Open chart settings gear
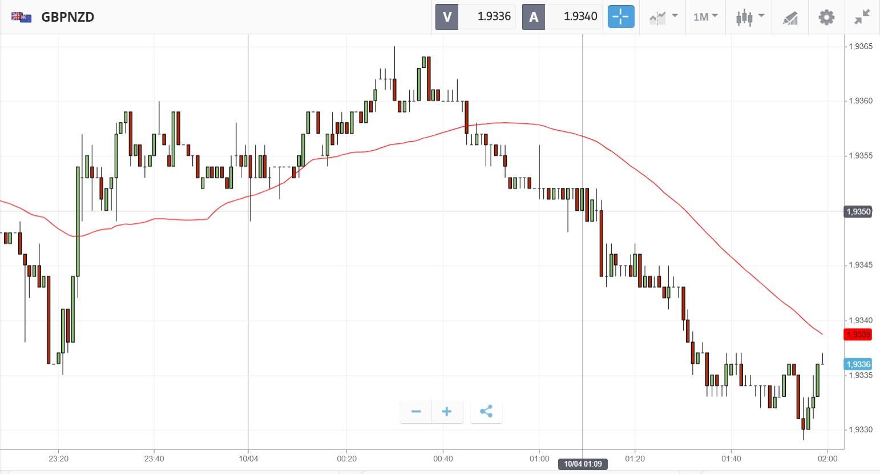Viewport: 880px width, 474px height. [826, 17]
